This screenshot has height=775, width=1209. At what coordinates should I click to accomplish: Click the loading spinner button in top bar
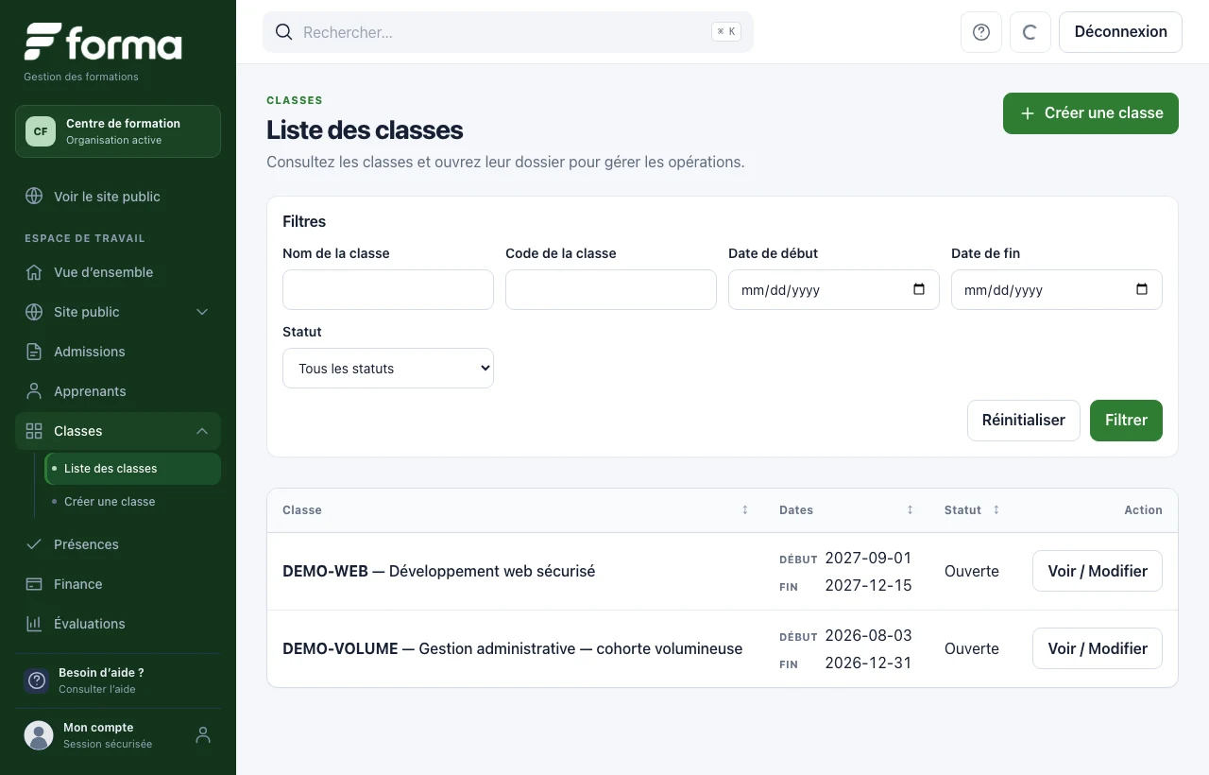[x=1030, y=32]
